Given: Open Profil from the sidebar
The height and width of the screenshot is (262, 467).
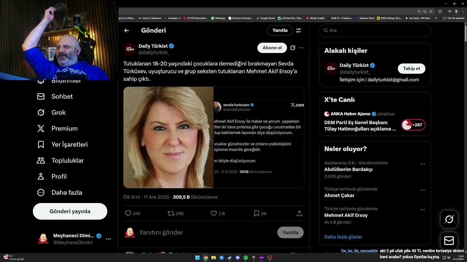Looking at the screenshot, I should click(x=52, y=176).
